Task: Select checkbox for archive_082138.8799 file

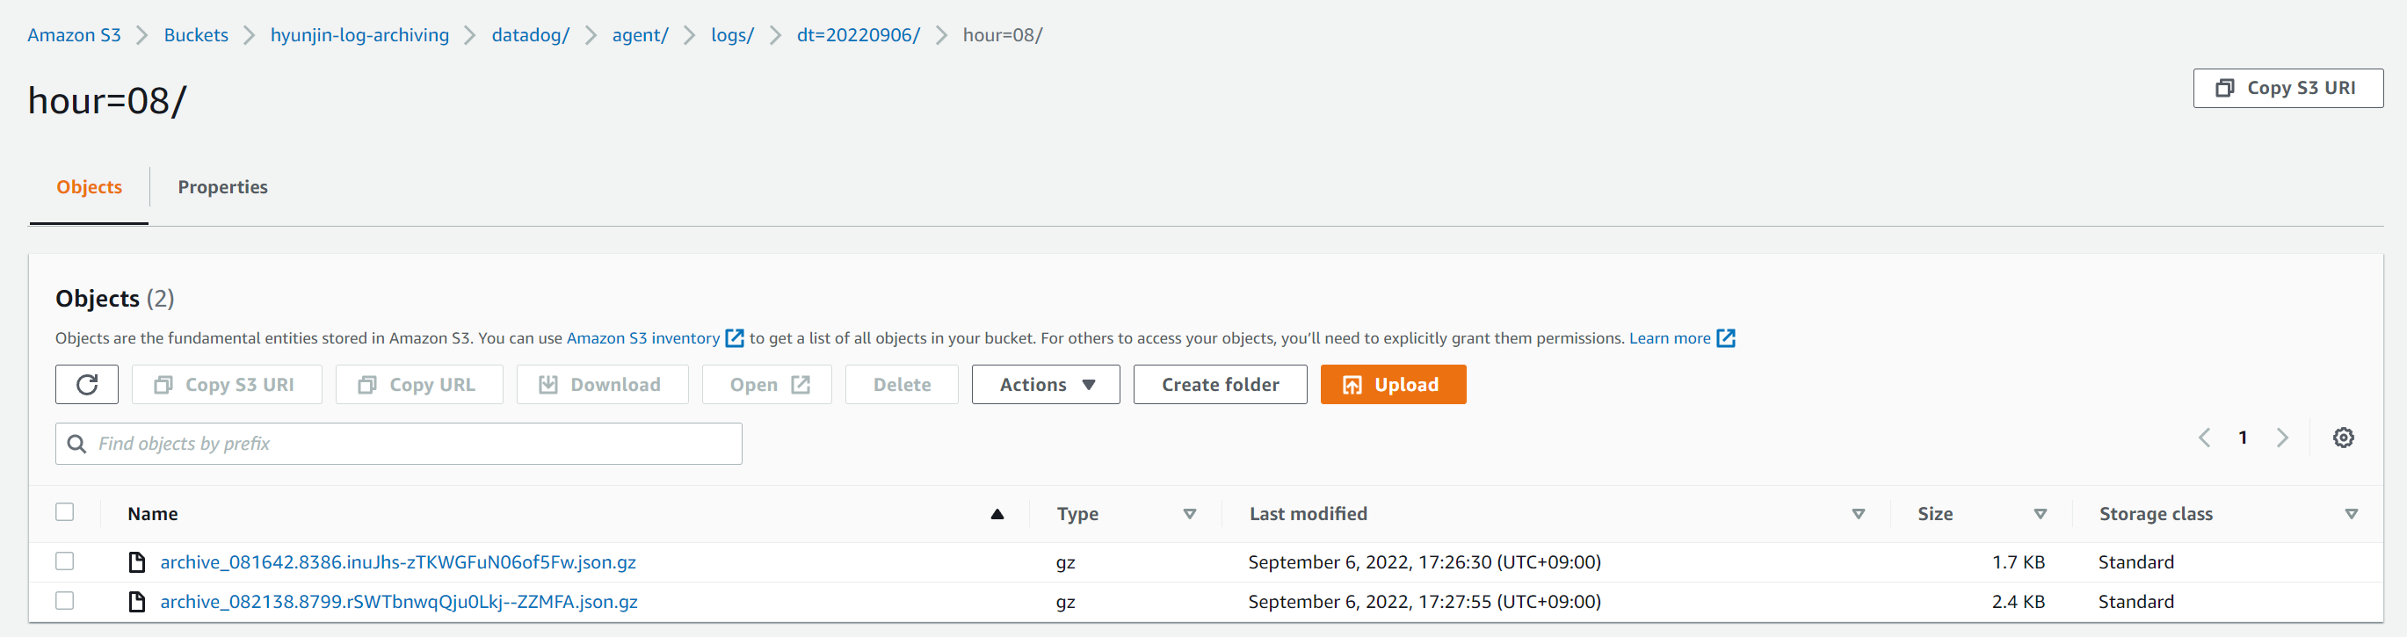Action: click(64, 601)
